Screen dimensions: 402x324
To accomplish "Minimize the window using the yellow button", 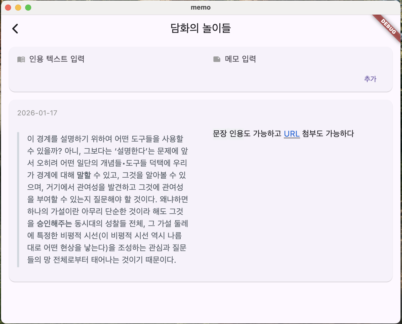I will click(18, 8).
